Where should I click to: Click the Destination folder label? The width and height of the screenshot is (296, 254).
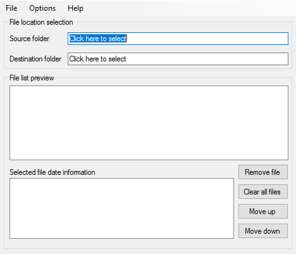tap(35, 59)
